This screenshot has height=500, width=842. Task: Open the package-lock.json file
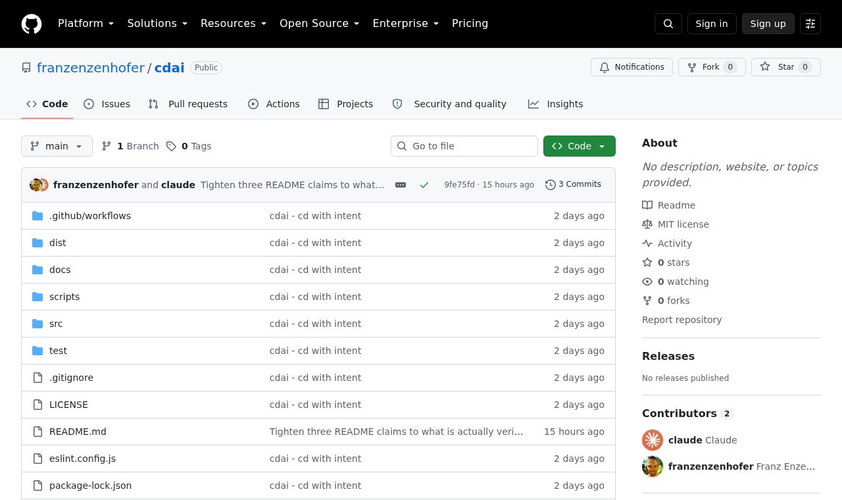point(90,486)
